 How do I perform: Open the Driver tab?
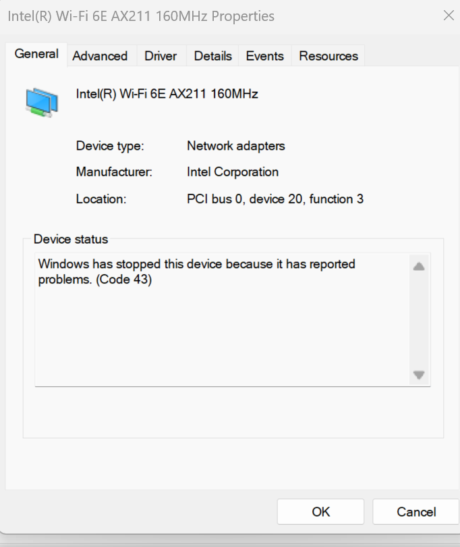[161, 56]
